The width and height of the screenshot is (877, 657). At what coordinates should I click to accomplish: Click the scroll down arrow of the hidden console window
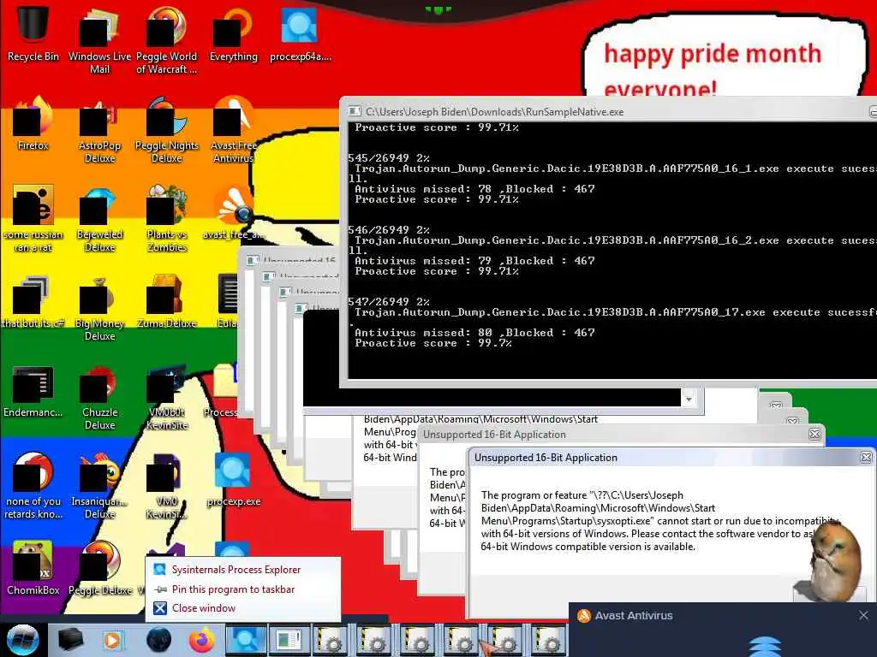(689, 399)
